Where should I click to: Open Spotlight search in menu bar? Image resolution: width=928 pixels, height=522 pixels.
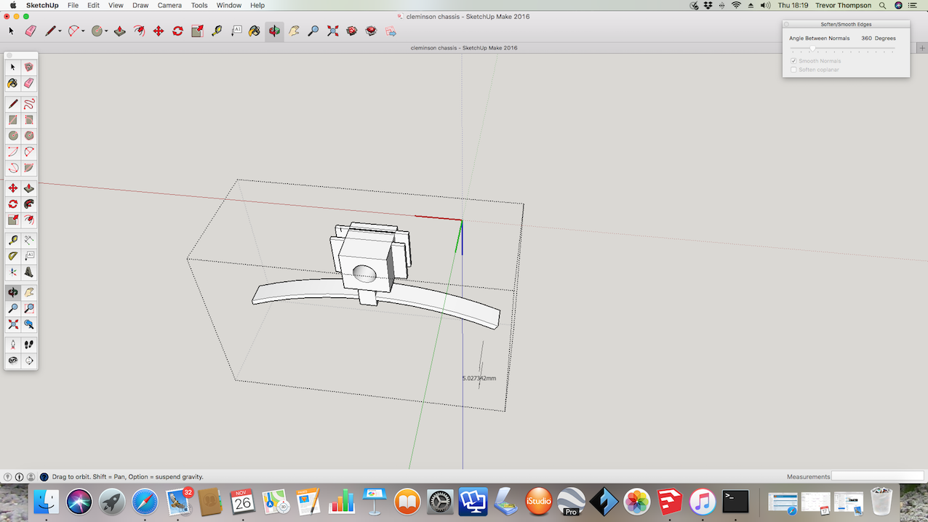882,5
